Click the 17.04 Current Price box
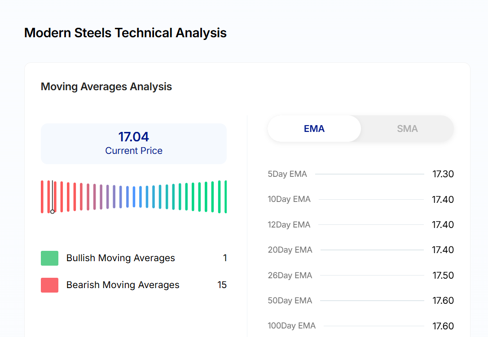488x337 pixels. tap(134, 144)
